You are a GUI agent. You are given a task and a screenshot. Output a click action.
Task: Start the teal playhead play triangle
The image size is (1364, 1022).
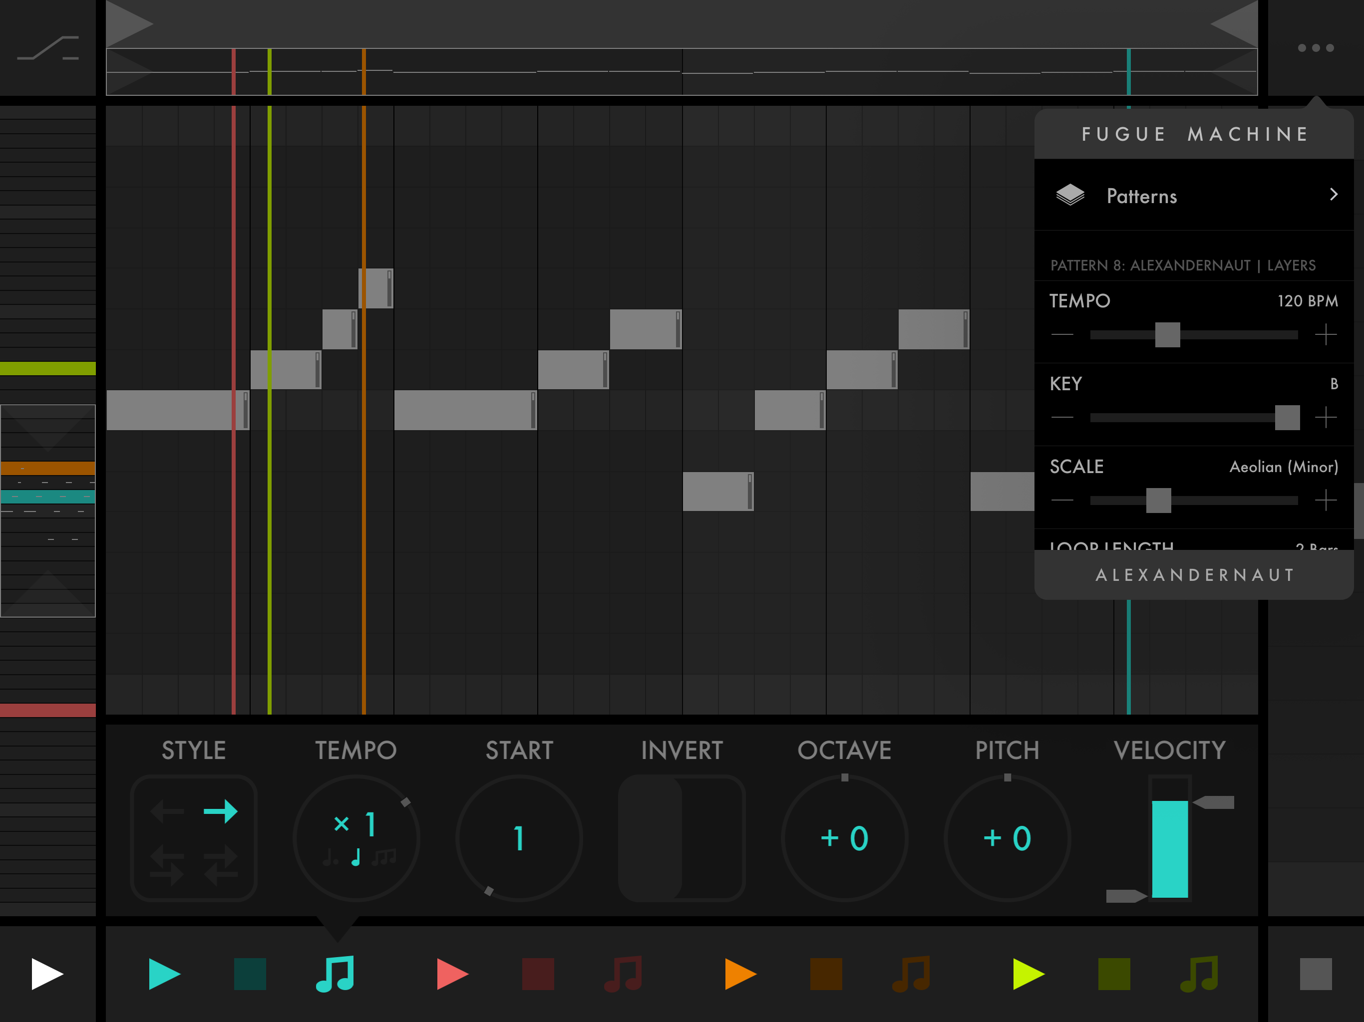click(164, 974)
